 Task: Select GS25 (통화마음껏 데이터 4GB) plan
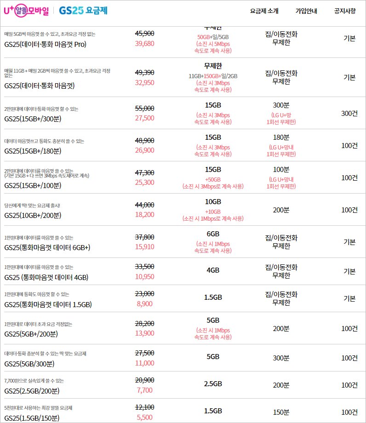click(x=46, y=277)
